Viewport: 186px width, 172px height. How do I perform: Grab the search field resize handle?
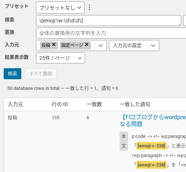pos(179,24)
